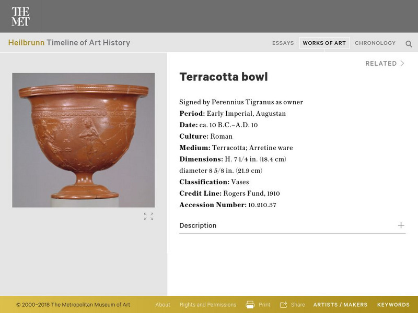Select the Works of Art tab
This screenshot has width=418, height=313.
(x=324, y=43)
